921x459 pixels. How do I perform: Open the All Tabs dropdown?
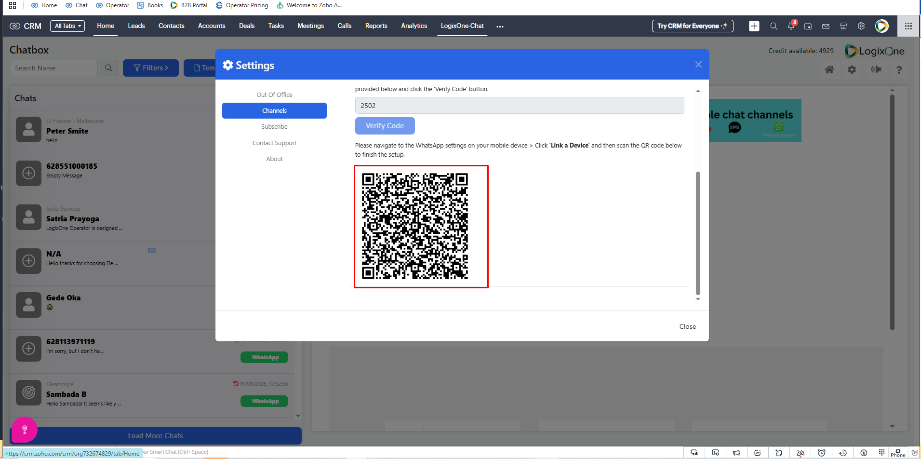coord(67,26)
